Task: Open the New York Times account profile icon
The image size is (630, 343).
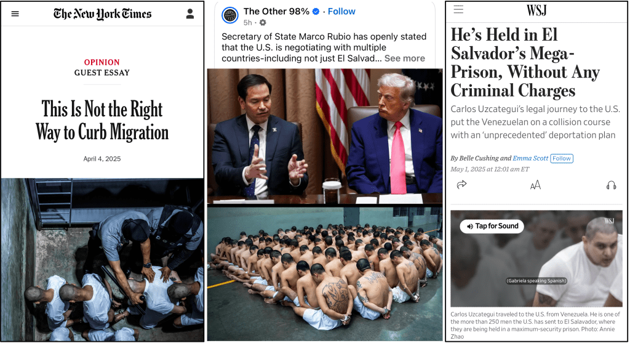Action: (190, 14)
